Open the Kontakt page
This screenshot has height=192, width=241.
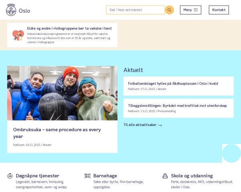[219, 10]
